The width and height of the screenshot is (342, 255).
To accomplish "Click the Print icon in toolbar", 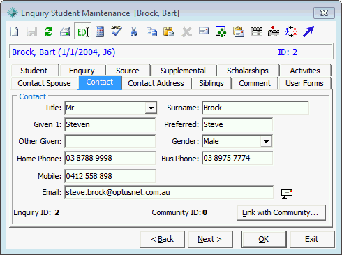I will tap(65, 31).
